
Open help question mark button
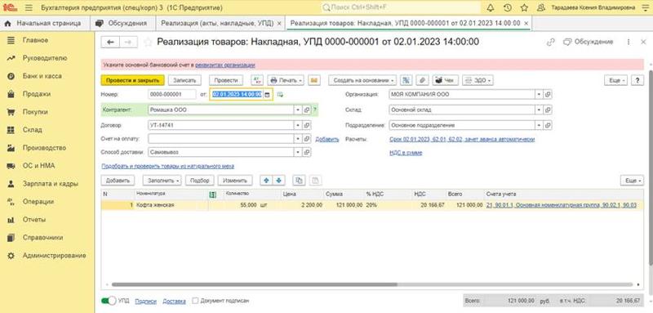(637, 80)
